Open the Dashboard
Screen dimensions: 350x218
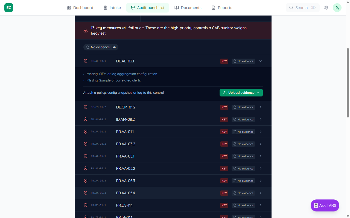click(x=80, y=8)
